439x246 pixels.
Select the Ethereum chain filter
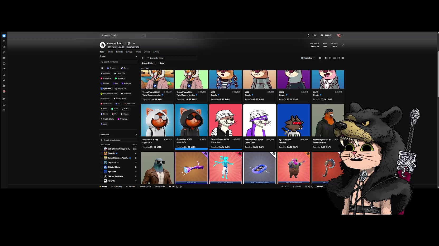pos(112,68)
